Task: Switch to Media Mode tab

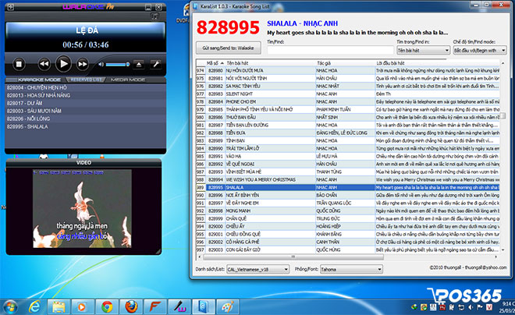Action: [128, 80]
